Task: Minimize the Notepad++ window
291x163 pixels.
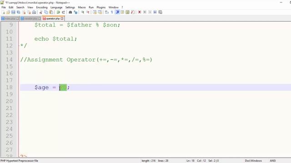Action: tap(281, 2)
